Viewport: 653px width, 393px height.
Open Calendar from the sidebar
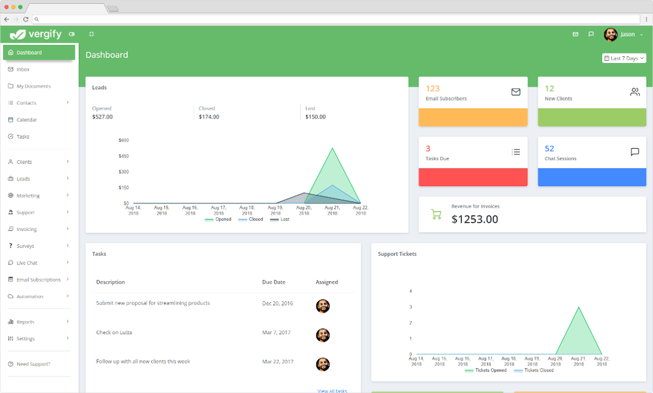tap(26, 120)
